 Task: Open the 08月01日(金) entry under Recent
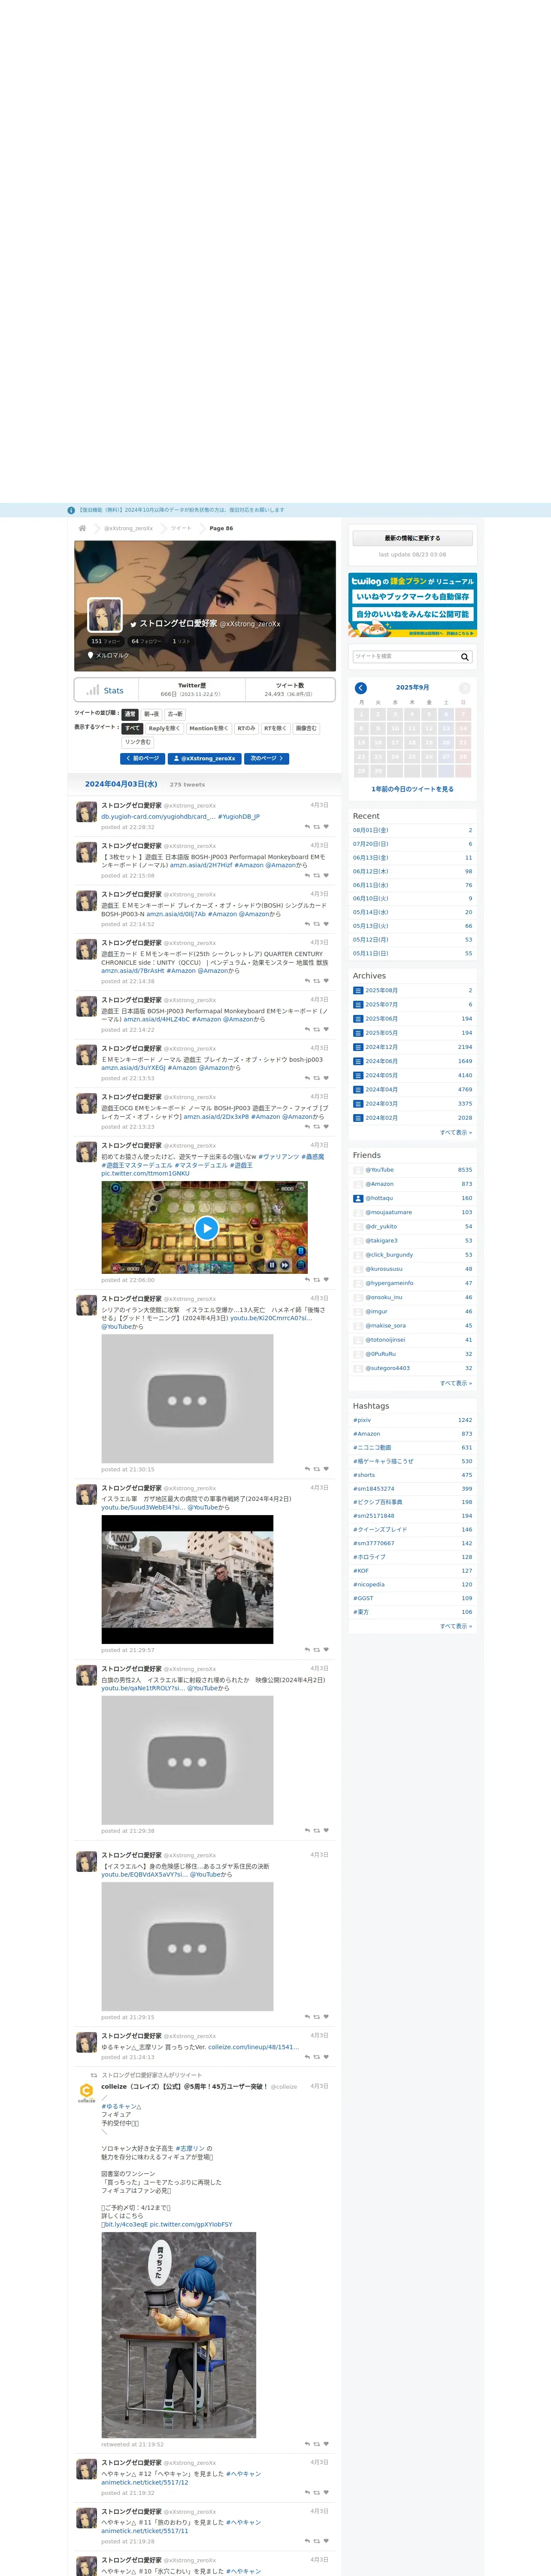coord(371,830)
